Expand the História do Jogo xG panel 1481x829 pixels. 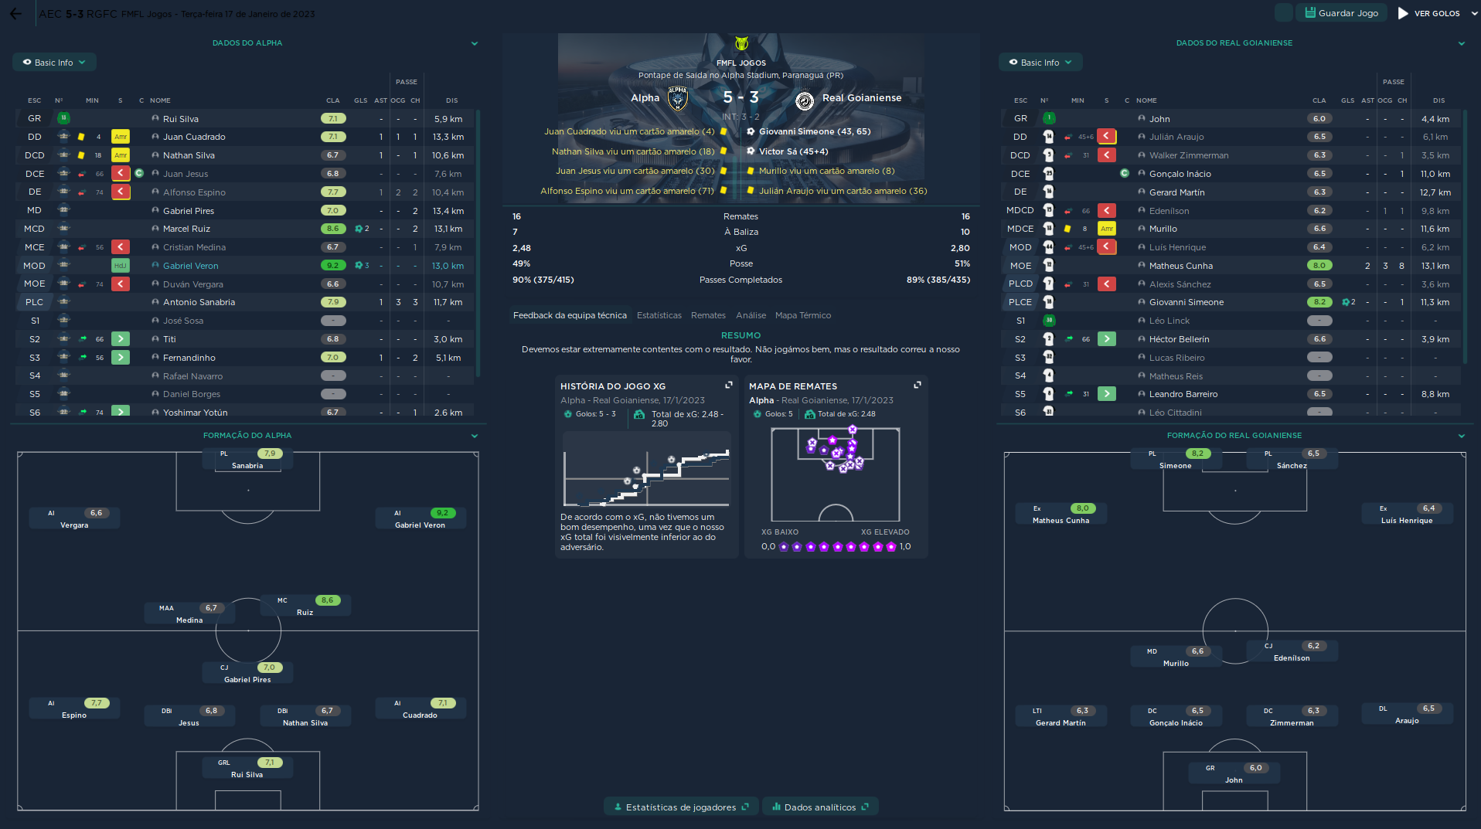[728, 385]
